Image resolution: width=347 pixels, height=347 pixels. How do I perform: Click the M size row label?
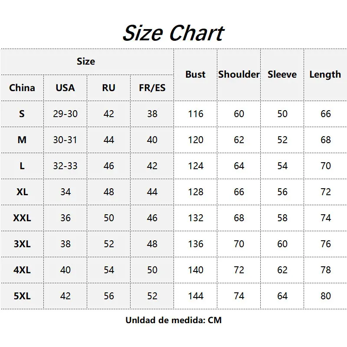pyautogui.click(x=22, y=140)
